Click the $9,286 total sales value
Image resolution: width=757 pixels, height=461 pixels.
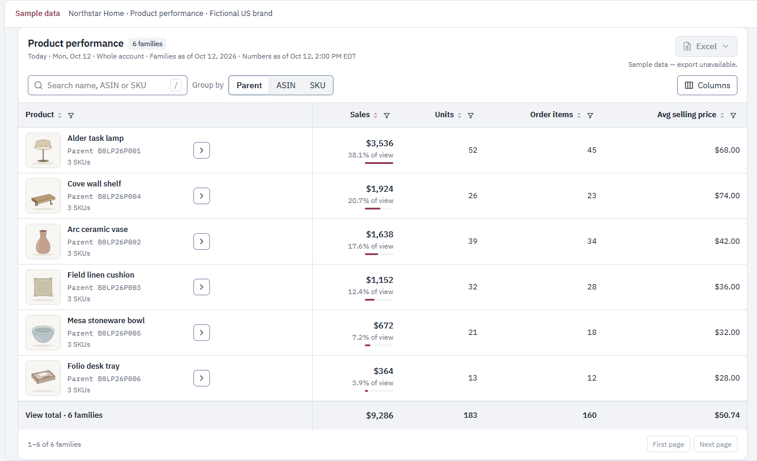[380, 415]
